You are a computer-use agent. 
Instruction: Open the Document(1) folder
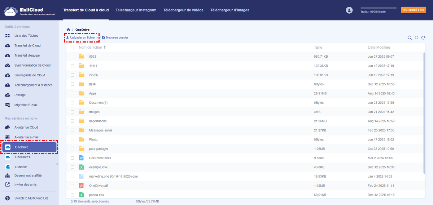(98, 103)
